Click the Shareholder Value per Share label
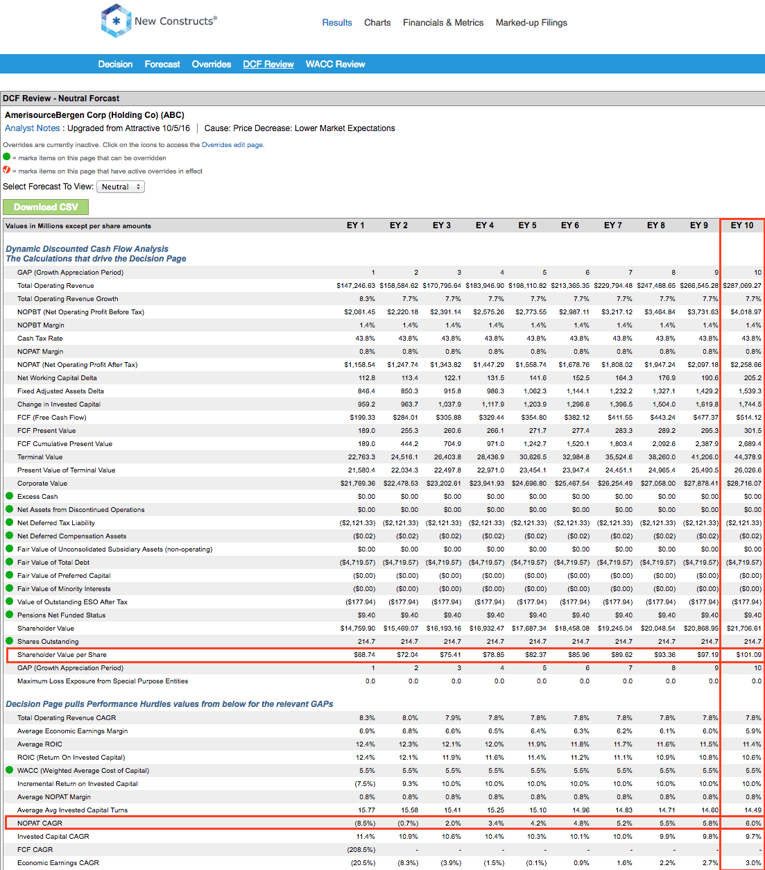 point(62,655)
